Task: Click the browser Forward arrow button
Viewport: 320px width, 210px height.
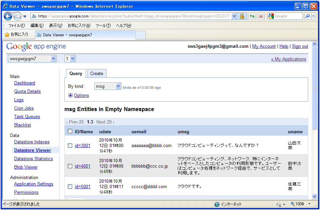Action: [x=17, y=16]
